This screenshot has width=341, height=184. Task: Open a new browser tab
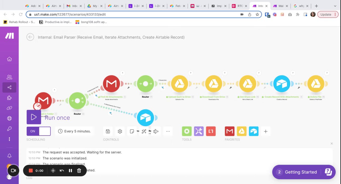[x=316, y=6]
